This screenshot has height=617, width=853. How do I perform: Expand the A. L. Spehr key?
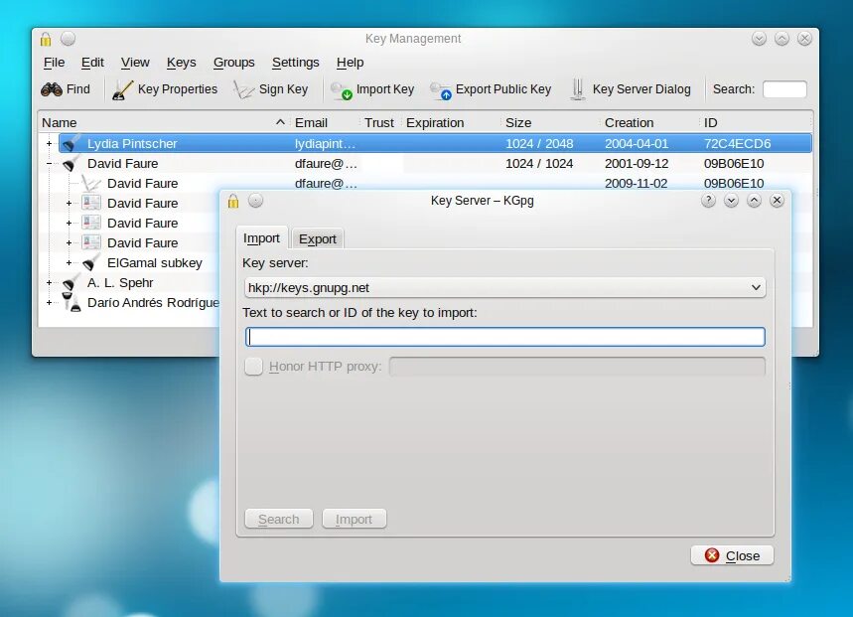point(49,283)
